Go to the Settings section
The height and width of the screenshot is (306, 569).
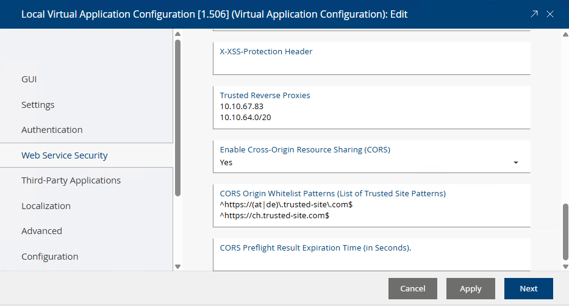point(38,105)
